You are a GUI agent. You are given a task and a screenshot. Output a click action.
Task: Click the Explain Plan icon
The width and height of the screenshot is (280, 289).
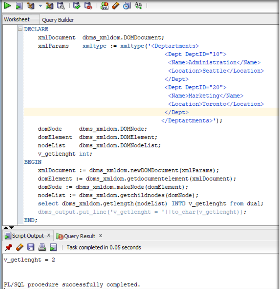pyautogui.click(x=30, y=5)
